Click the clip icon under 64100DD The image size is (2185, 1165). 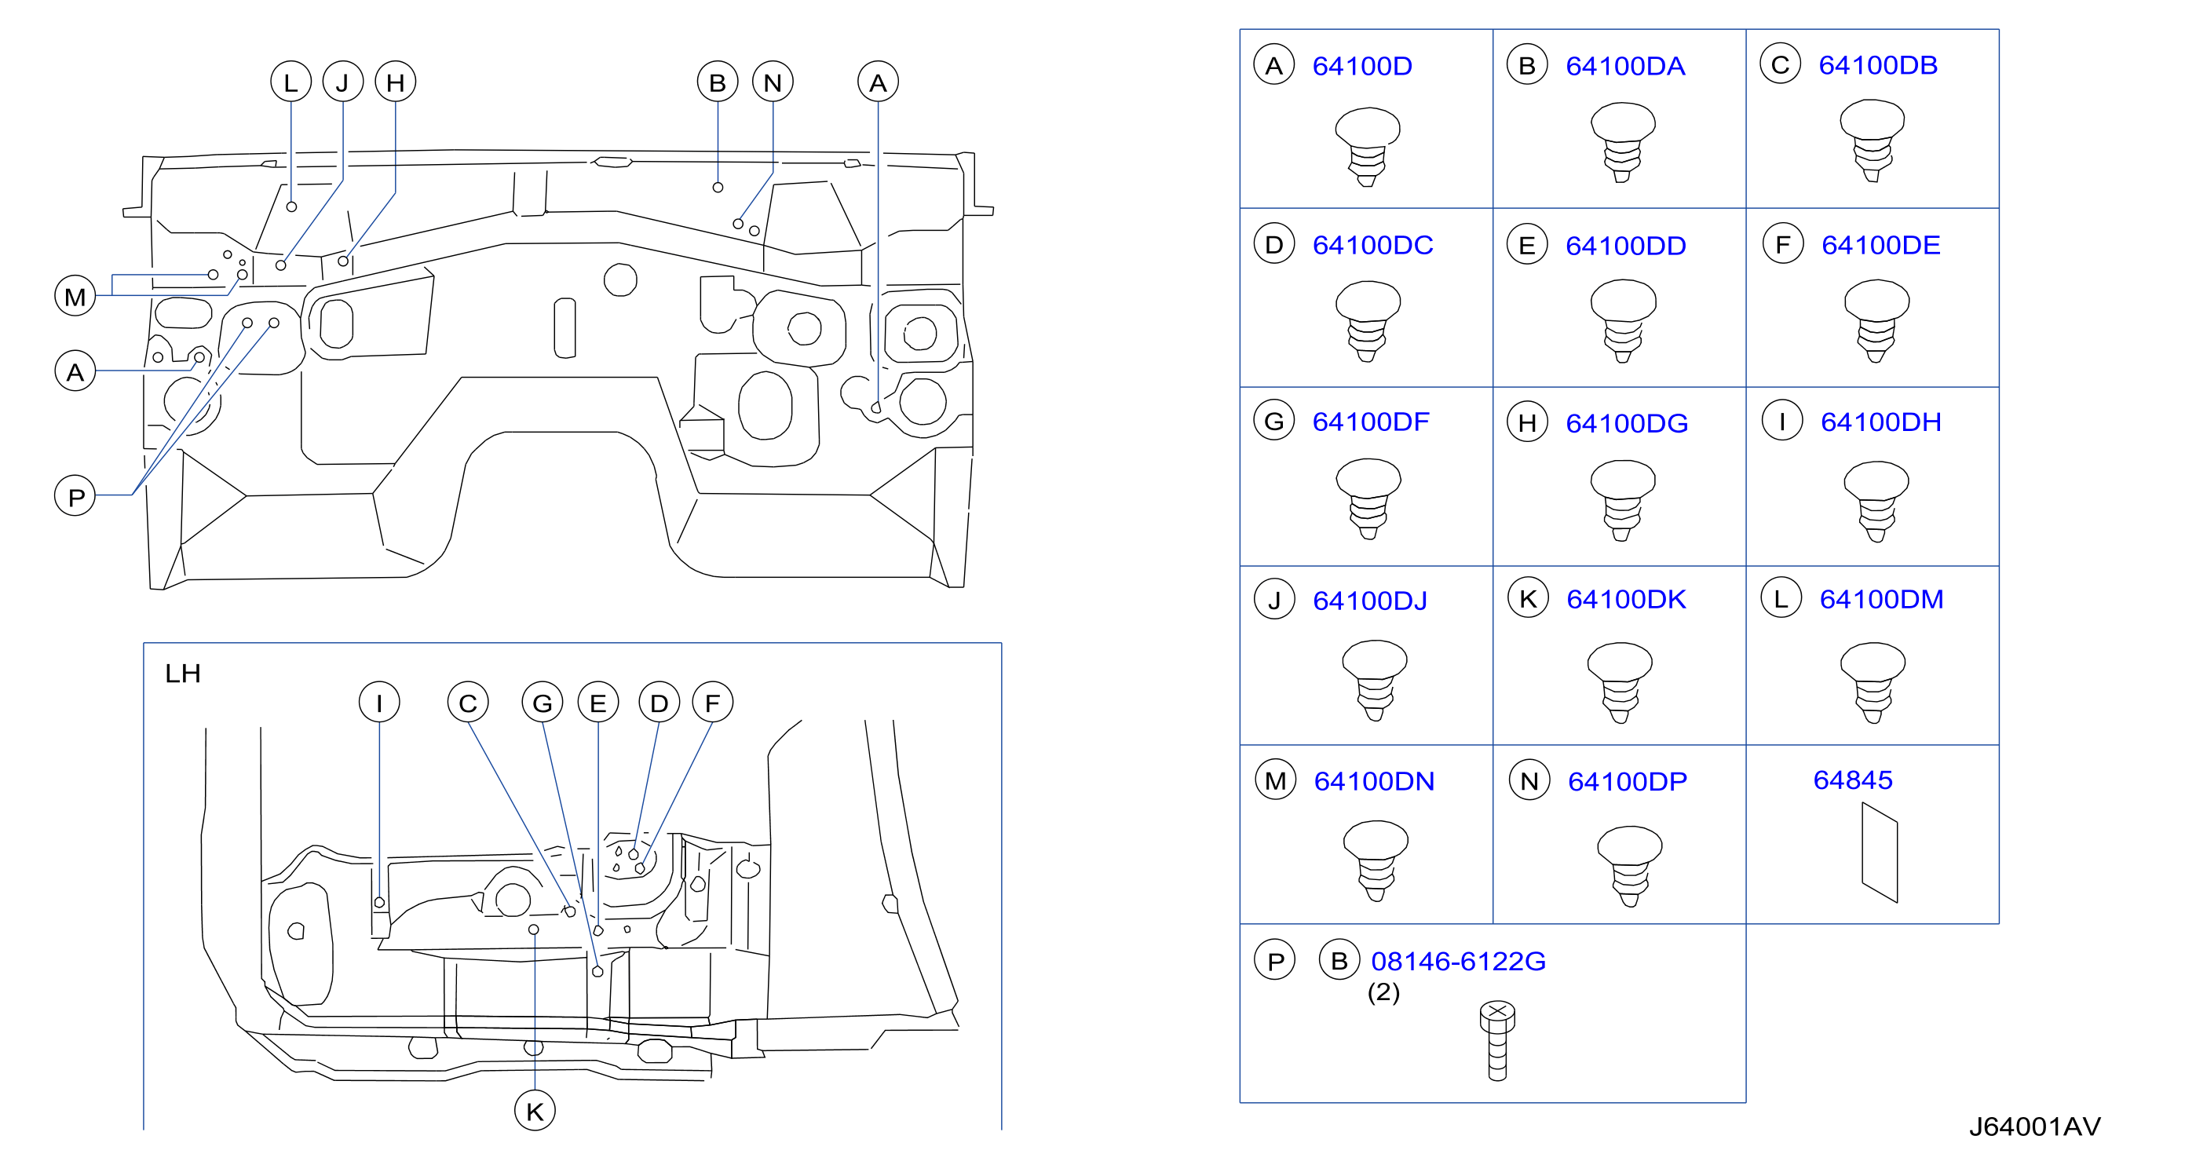click(1623, 321)
